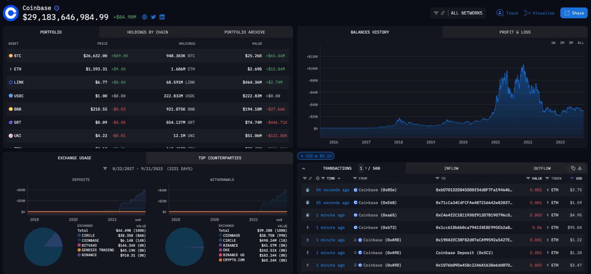Click the contract document icon in $1.22 row

(355, 240)
